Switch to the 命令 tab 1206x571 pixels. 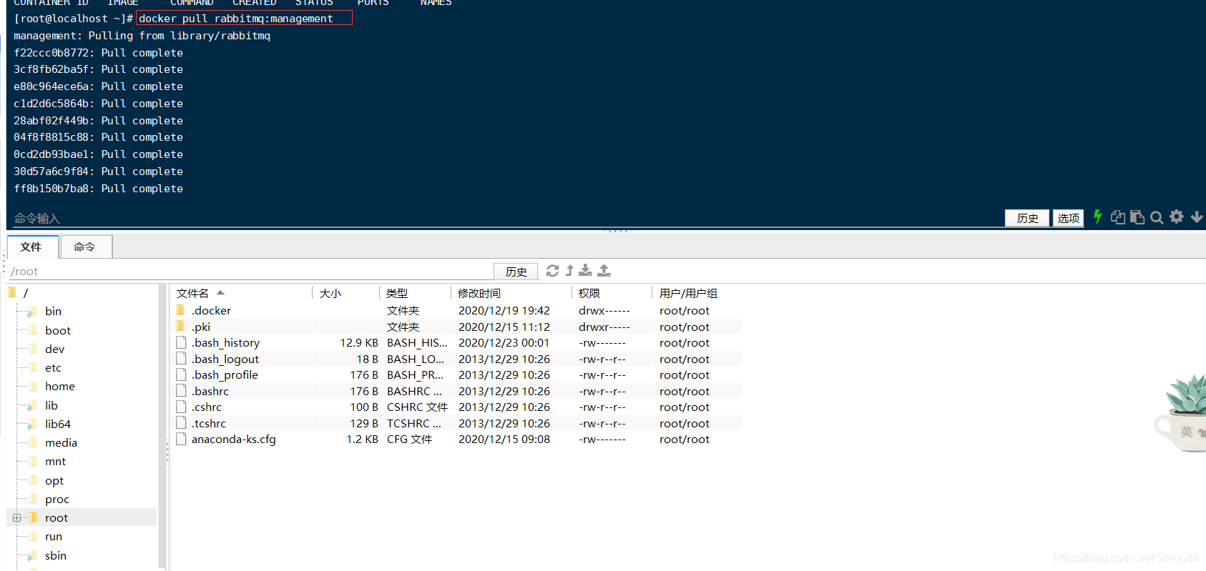[85, 247]
